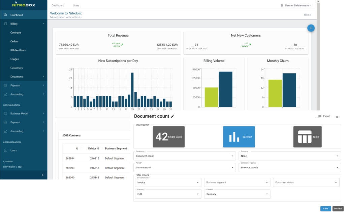
Task: Click the Total Revenue green trend arrow
Action: [x=122, y=45]
